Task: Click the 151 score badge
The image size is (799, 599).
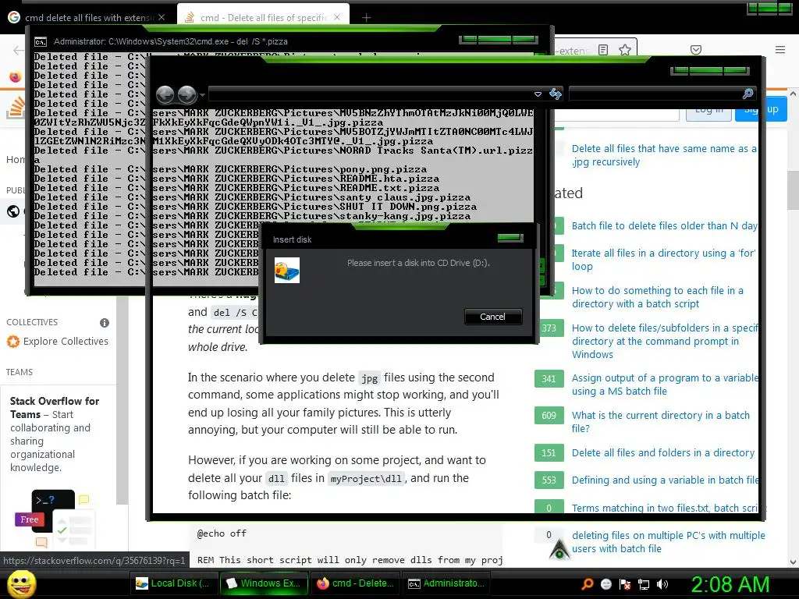Action: pyautogui.click(x=549, y=453)
